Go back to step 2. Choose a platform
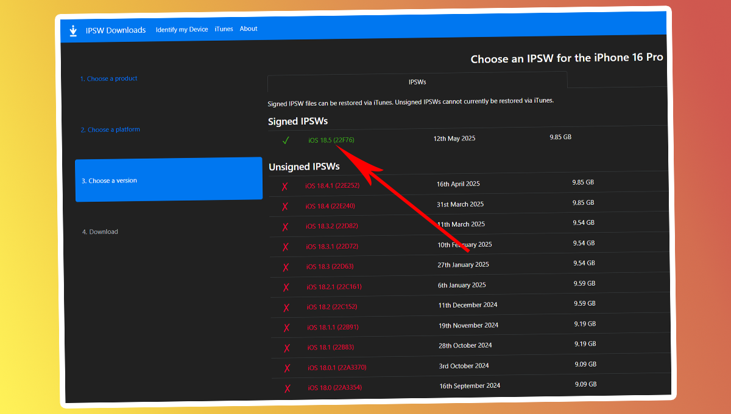 (x=110, y=129)
